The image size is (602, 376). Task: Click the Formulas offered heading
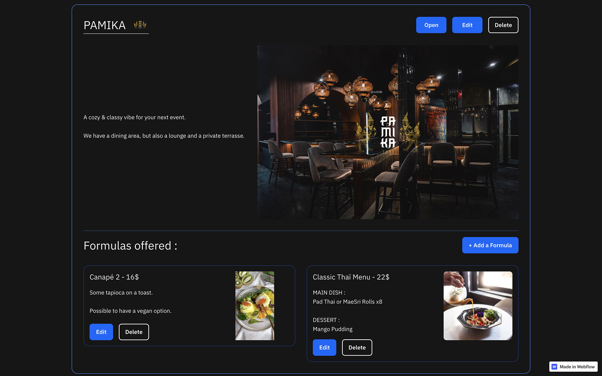click(x=130, y=246)
